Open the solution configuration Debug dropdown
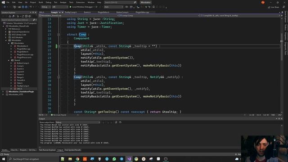This screenshot has width=288, height=162. tap(46, 7)
